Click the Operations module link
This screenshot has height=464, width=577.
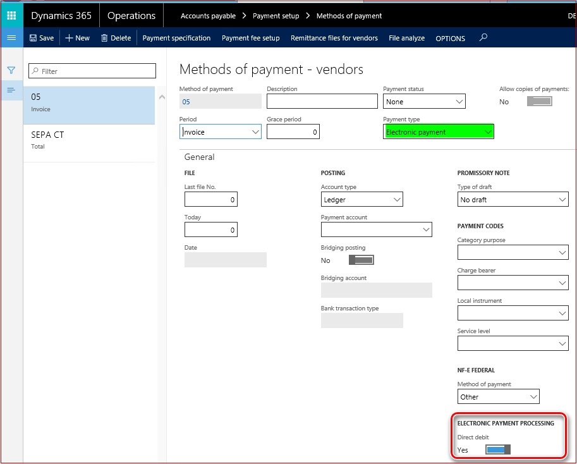(x=131, y=15)
